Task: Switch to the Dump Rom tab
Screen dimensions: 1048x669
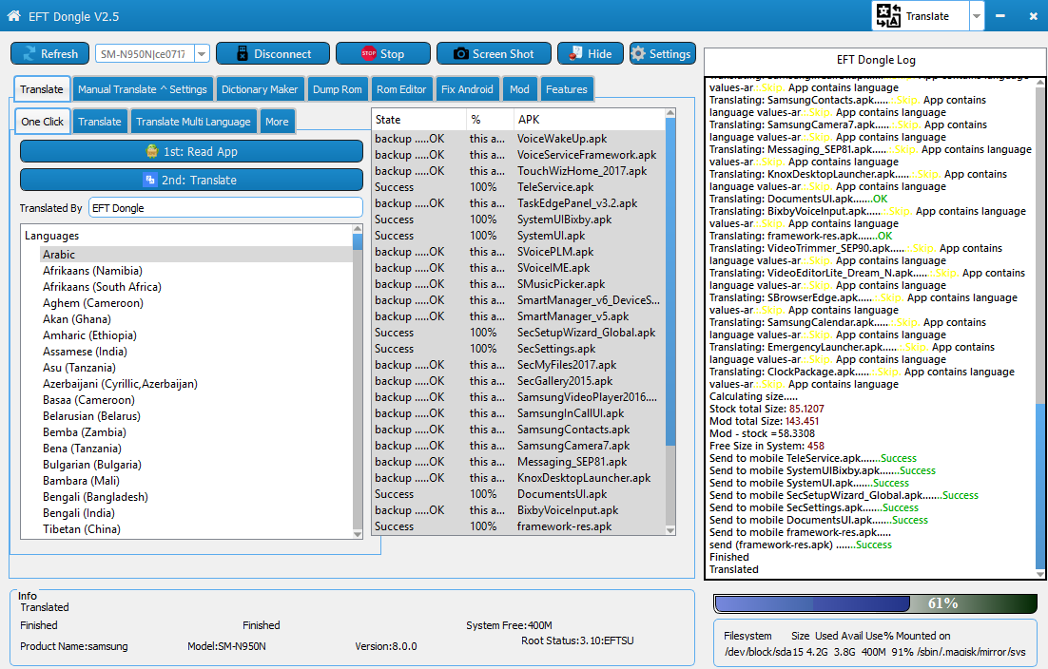Action: pyautogui.click(x=337, y=89)
